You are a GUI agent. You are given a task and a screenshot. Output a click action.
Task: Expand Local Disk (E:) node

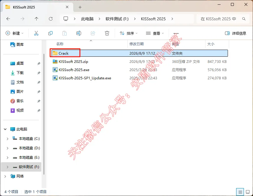[7, 158]
